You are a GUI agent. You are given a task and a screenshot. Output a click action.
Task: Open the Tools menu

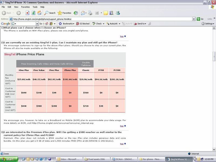(x=35, y=7)
